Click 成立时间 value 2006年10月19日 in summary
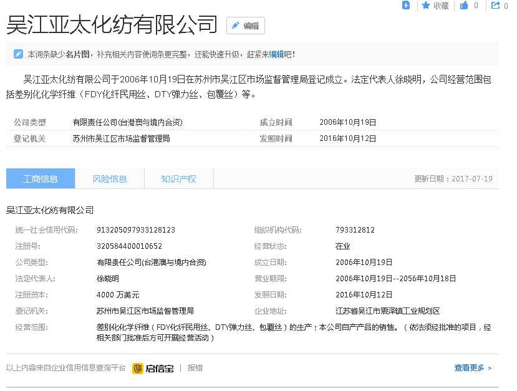Screen dimensions: 517x391 point(348,122)
